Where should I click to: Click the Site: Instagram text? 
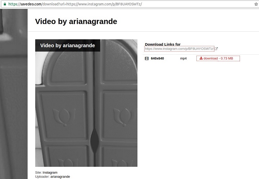click(x=46, y=173)
